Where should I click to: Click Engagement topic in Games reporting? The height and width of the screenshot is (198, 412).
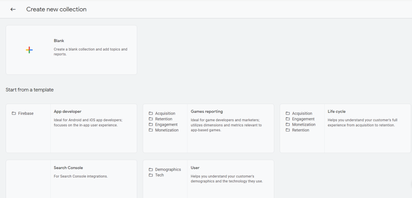[x=166, y=125]
